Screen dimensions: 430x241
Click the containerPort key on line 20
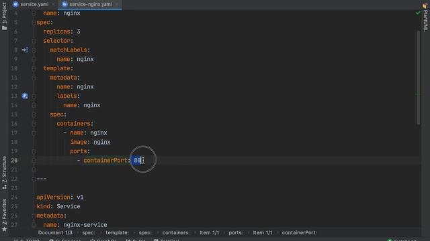[x=105, y=161]
